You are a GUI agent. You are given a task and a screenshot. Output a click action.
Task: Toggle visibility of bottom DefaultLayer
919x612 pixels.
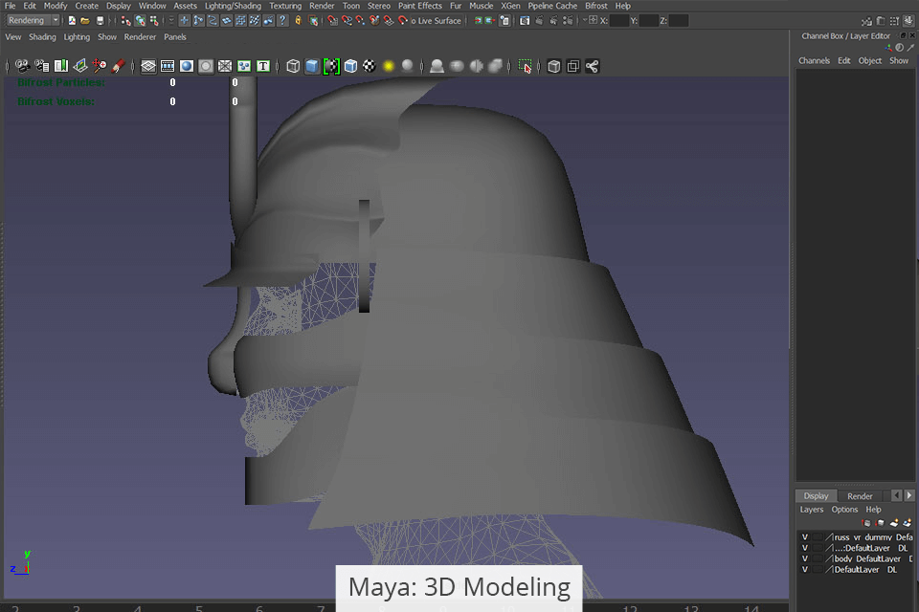(x=805, y=569)
